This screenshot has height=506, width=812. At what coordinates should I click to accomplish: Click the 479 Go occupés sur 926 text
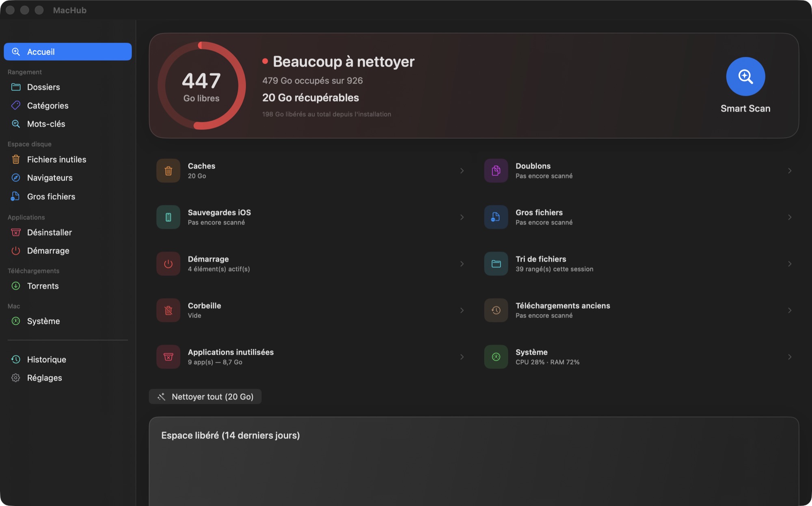tap(313, 81)
